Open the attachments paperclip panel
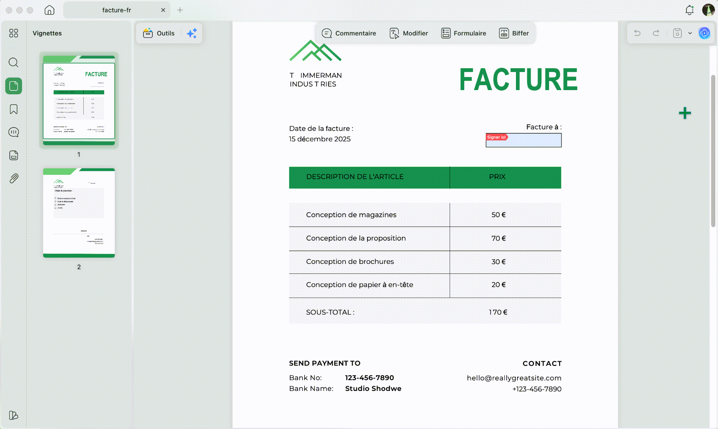This screenshot has width=718, height=429. click(13, 179)
